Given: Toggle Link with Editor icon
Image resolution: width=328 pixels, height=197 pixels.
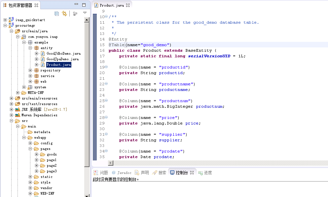Looking at the screenshot, I should 64,14.
